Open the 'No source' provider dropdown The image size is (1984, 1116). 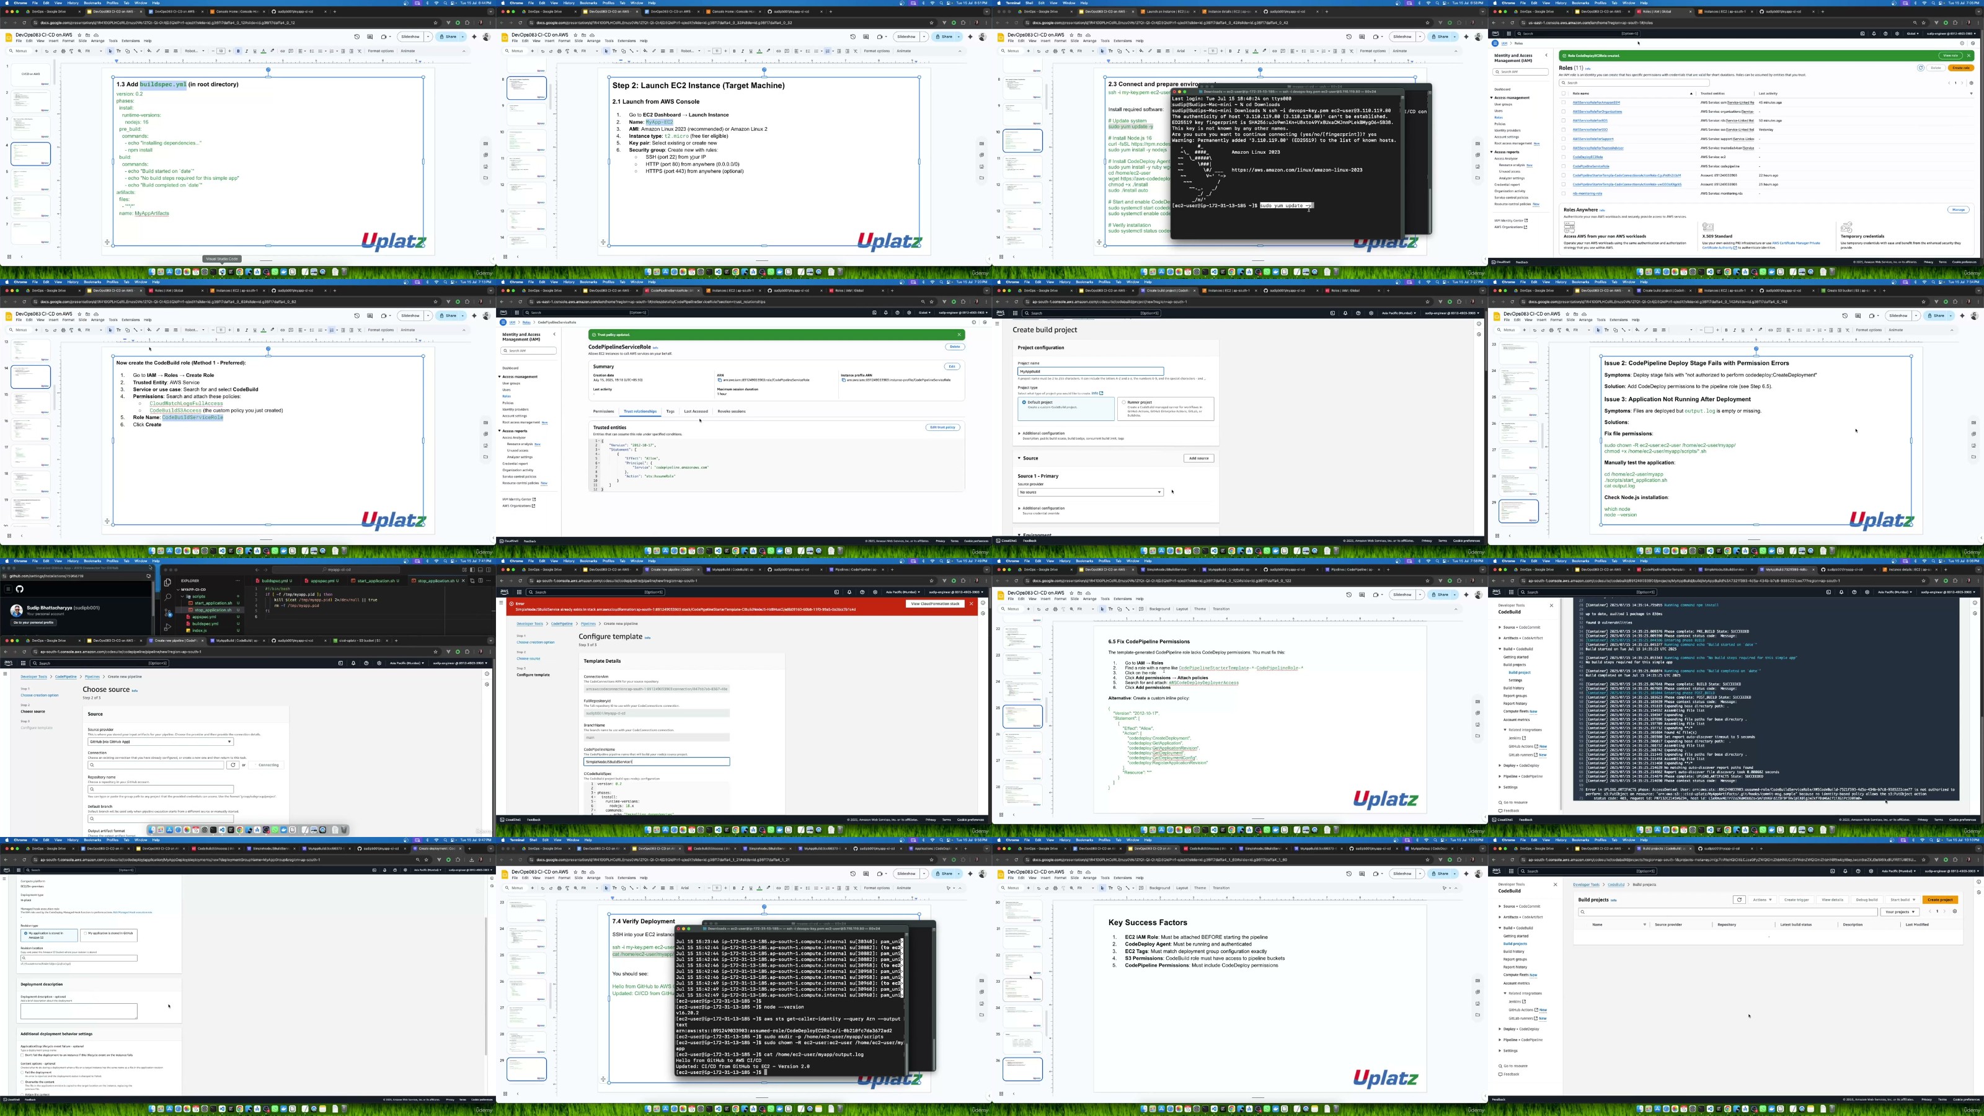tap(1090, 492)
